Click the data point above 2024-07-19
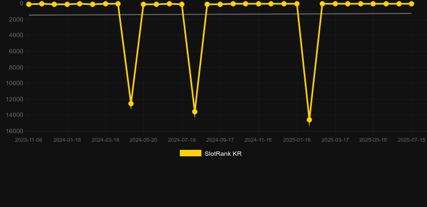Screen dimensions: 427x207 click(182, 4)
